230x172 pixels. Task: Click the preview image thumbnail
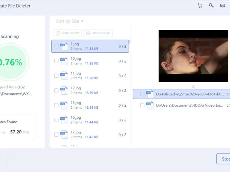click(193, 56)
